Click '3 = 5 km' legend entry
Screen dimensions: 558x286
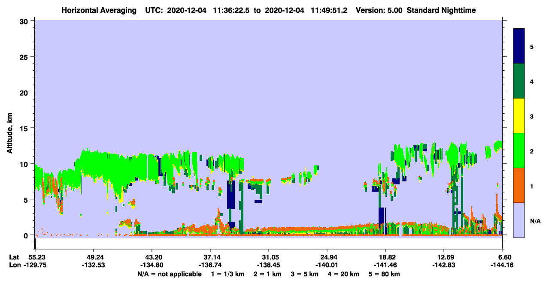click(305, 274)
